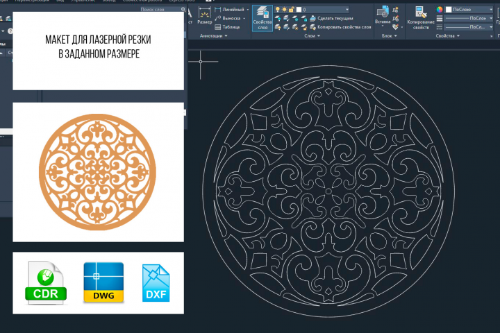500x333 pixels.
Task: Click the unlock-layer icon in Копировать свойства слоя row
Action: coord(304,27)
